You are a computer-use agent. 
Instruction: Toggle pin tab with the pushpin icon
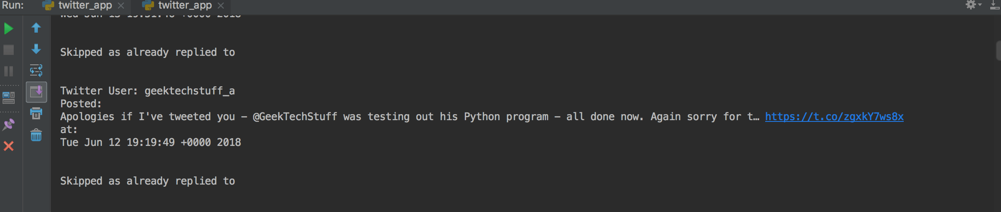(8, 125)
